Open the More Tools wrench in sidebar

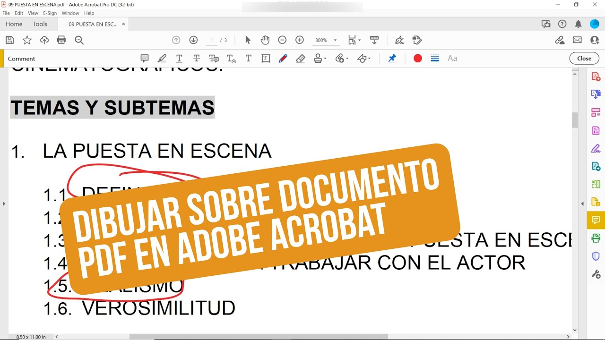596,274
